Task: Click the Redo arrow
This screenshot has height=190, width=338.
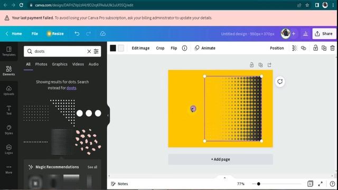Action: tap(88, 34)
